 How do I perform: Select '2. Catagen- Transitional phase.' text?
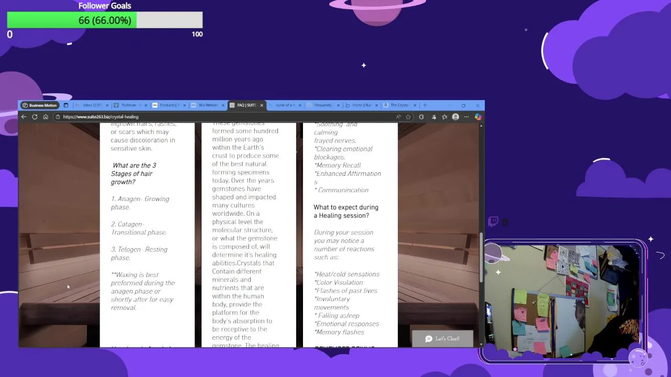tap(139, 228)
